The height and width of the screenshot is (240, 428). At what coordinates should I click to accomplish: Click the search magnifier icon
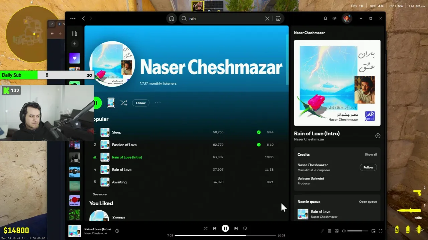[184, 18]
